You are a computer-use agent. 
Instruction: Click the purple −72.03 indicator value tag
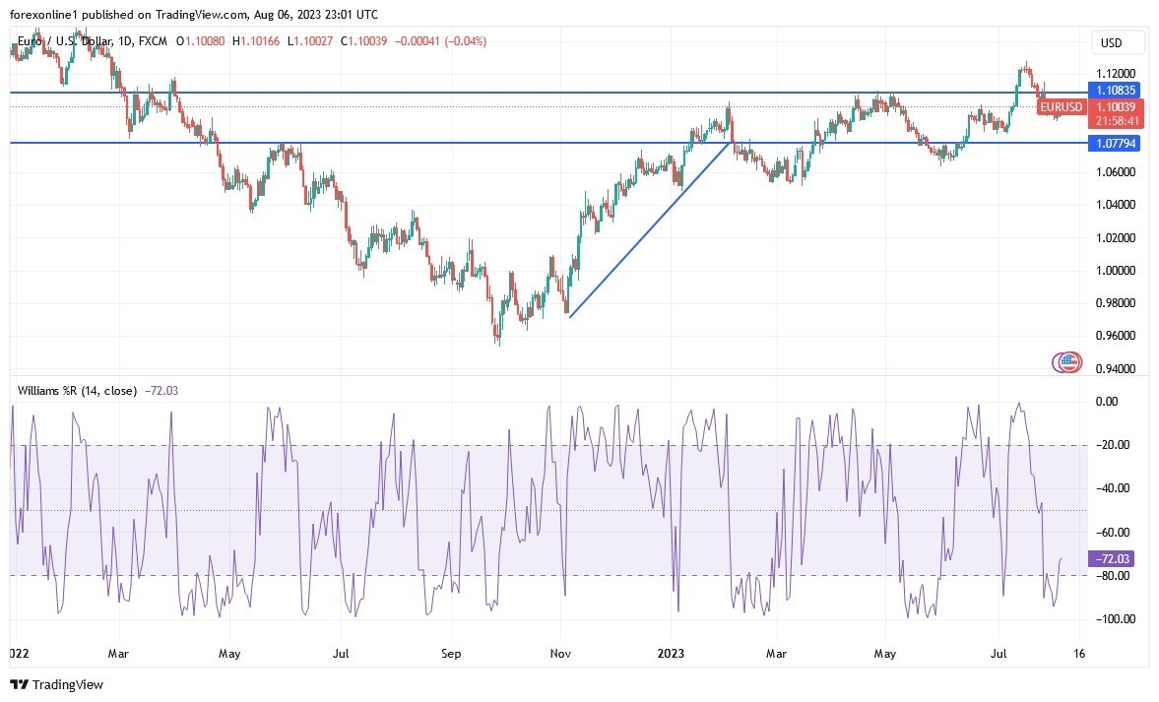point(1111,558)
